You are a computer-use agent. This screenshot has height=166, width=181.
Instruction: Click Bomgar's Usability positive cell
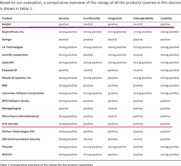click(x=165, y=39)
